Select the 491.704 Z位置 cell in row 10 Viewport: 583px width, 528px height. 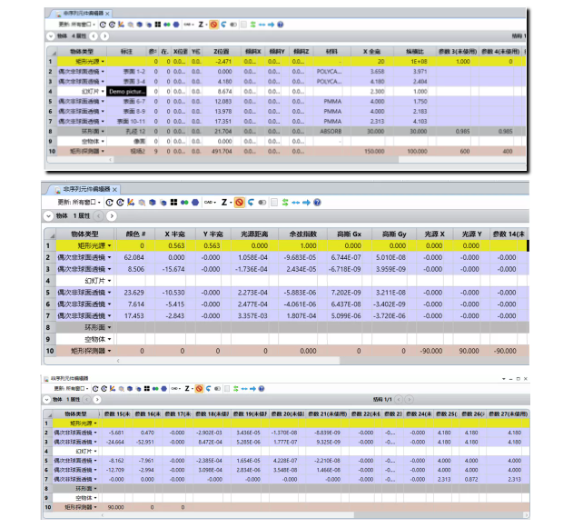click(222, 152)
